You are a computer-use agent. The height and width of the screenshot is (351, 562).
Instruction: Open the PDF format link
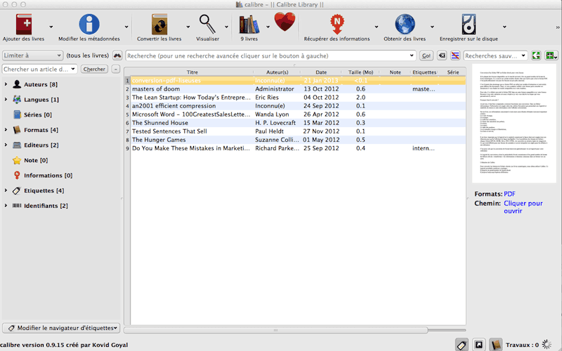point(509,194)
